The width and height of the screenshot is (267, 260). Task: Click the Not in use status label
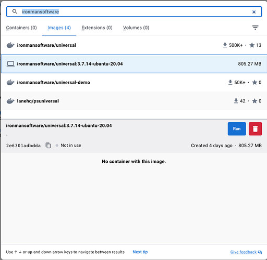point(71,145)
